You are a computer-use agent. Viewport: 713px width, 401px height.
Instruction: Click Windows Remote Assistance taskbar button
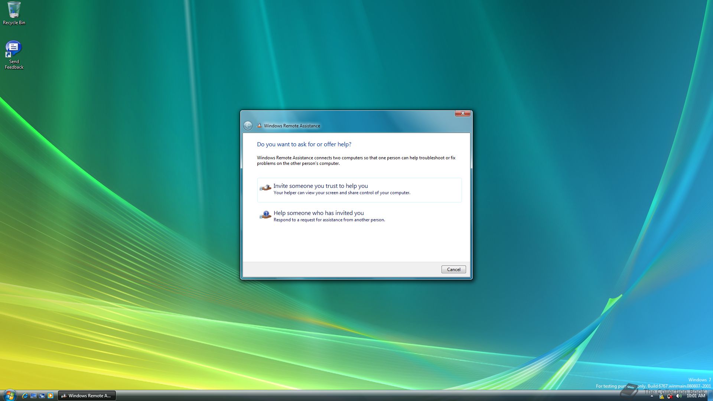[x=87, y=395]
